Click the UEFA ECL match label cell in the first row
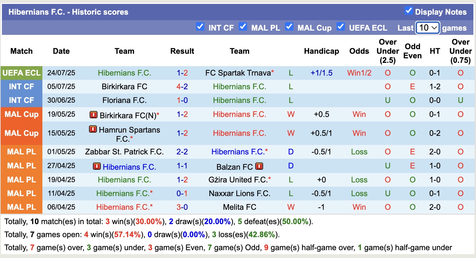 click(22, 73)
